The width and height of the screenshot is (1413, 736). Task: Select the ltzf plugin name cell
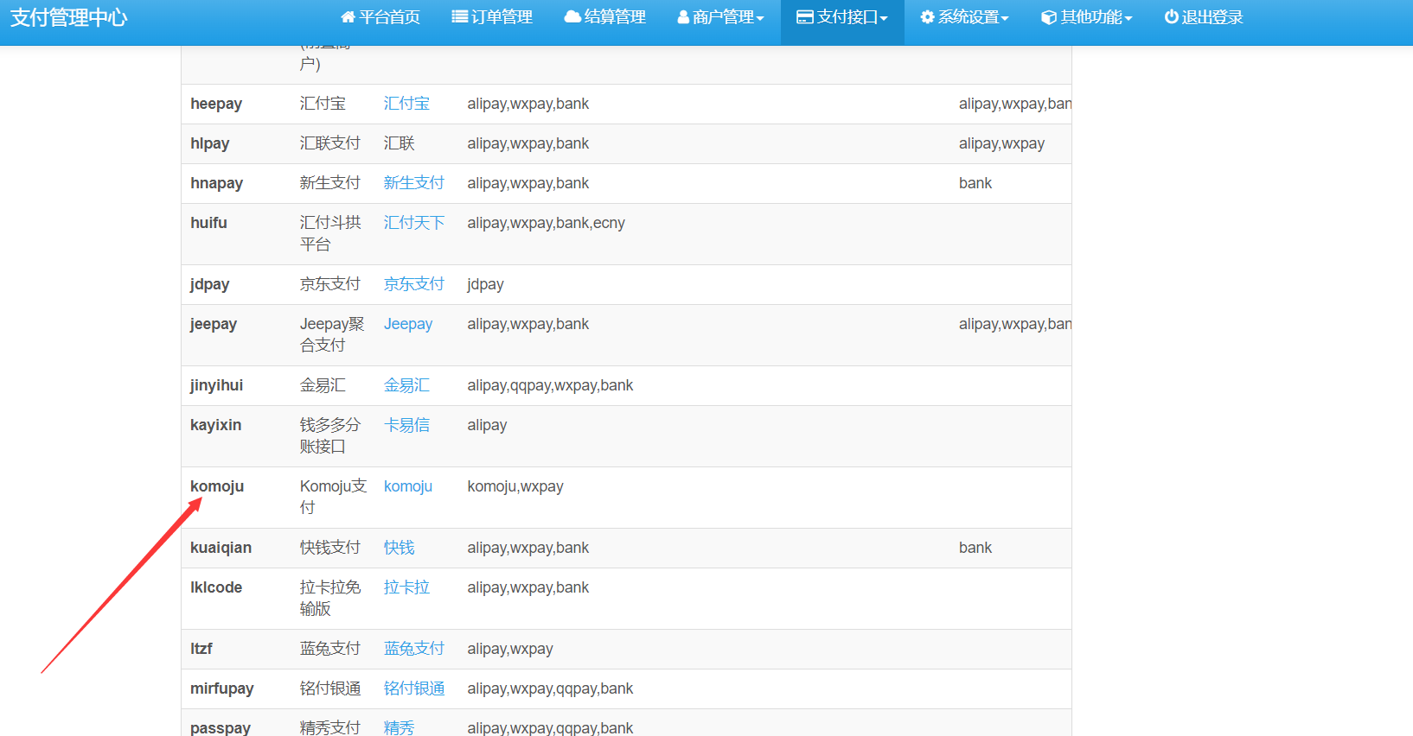click(x=201, y=649)
